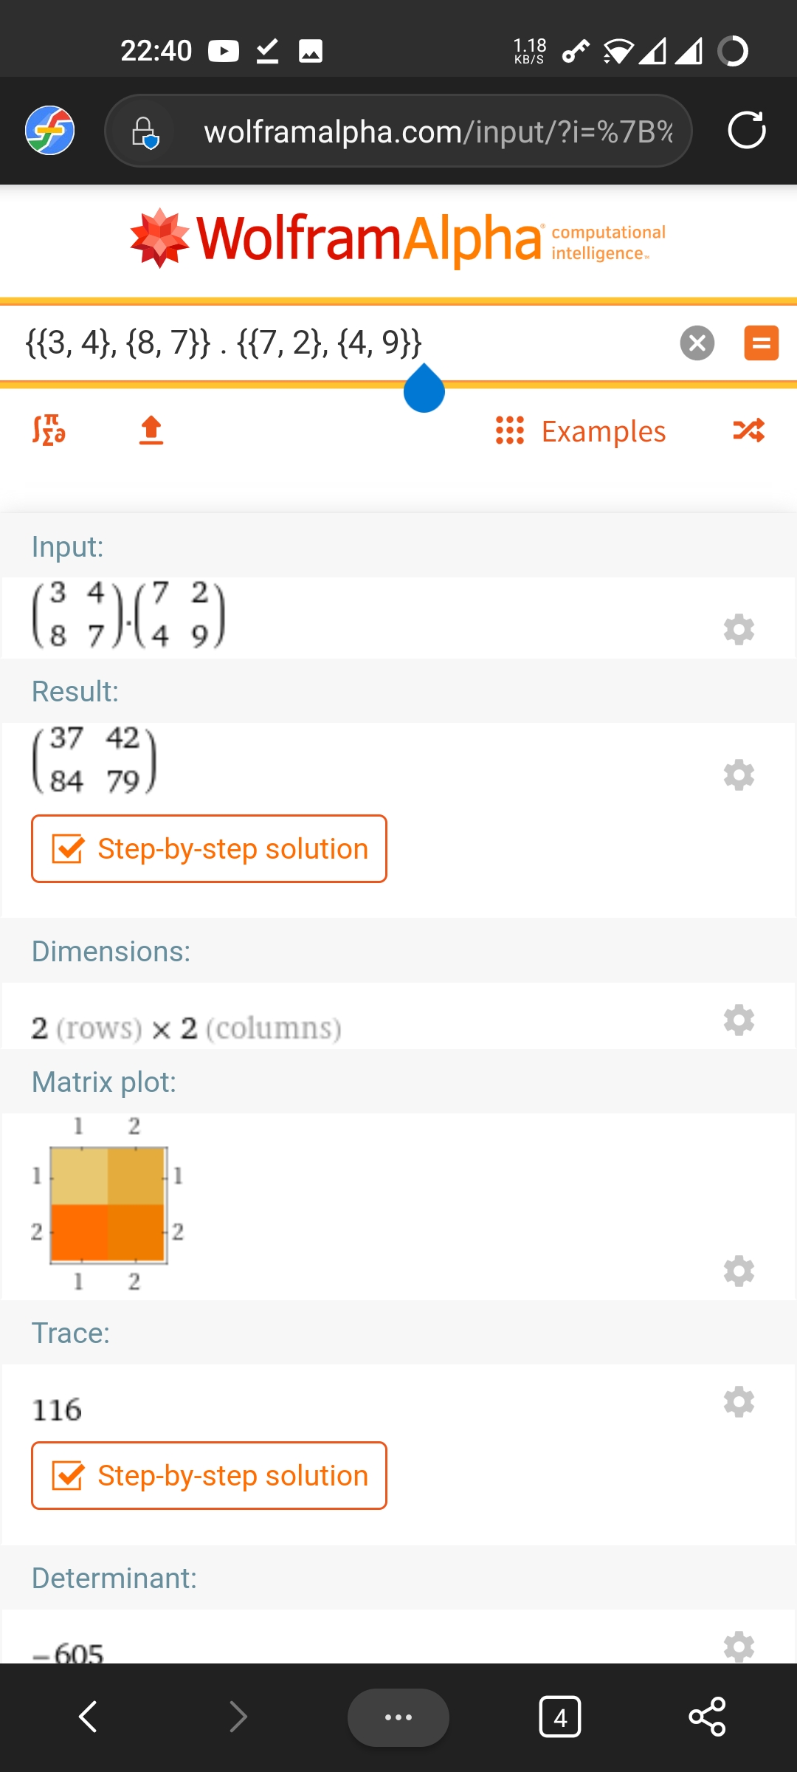
Task: Open options gear for Dimensions pod
Action: pyautogui.click(x=739, y=1020)
